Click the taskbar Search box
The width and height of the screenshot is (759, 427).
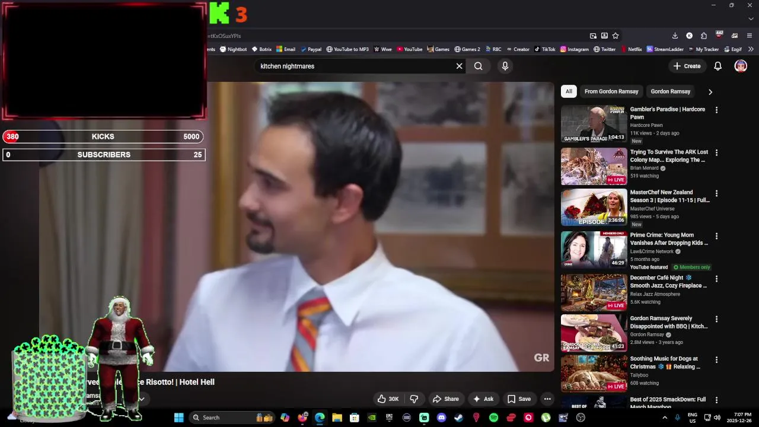click(x=232, y=418)
